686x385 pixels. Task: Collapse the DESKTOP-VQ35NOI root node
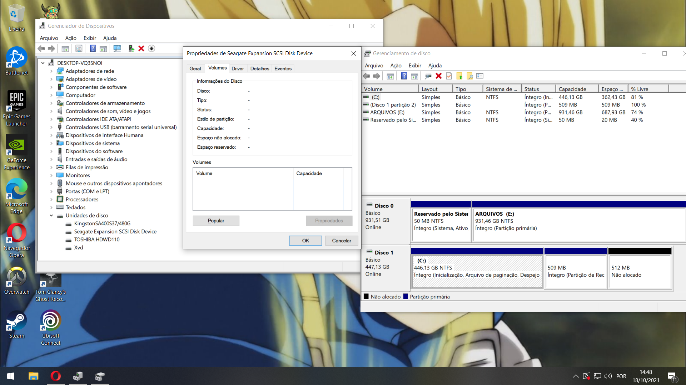point(43,63)
